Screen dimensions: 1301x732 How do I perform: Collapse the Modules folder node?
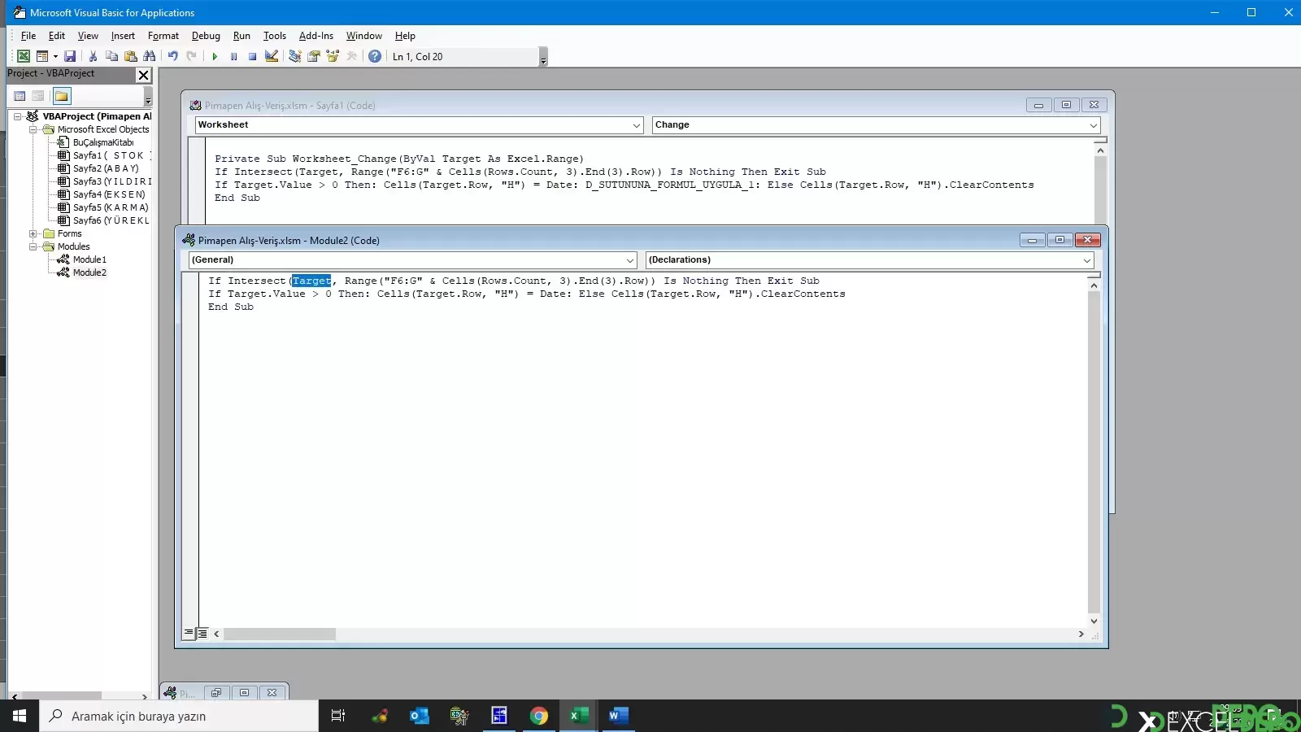click(33, 246)
